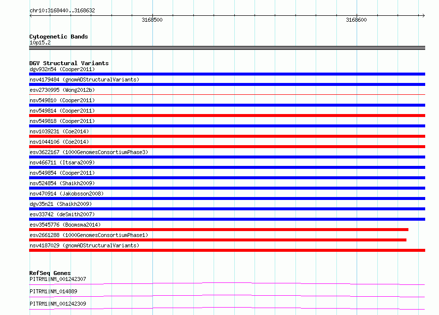
Task: Click the magenta line for PITRM1|NM_014889
Action: 227,296
